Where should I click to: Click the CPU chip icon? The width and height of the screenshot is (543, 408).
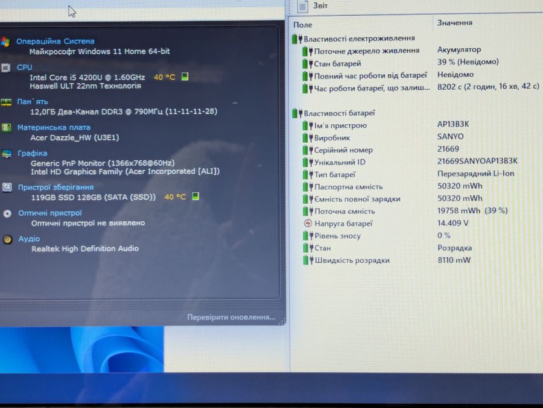coord(5,67)
